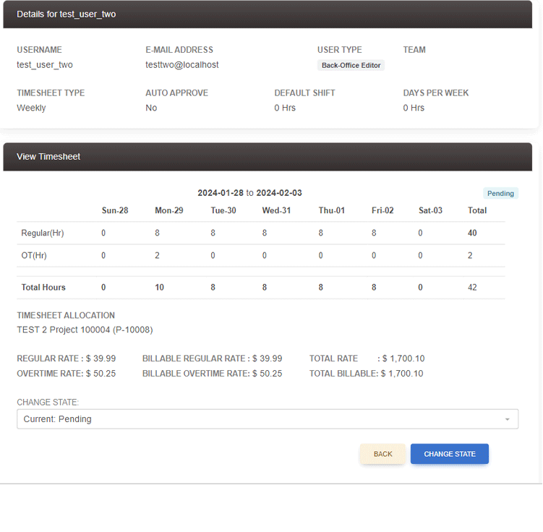543x532 pixels.
Task: Click the Sat-03 column header
Action: coord(430,210)
